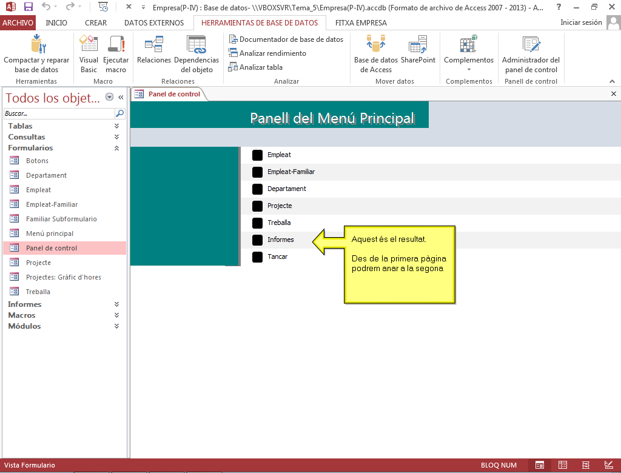Show Dependencias del objeto
Image resolution: width=621 pixels, height=473 pixels.
(x=196, y=54)
